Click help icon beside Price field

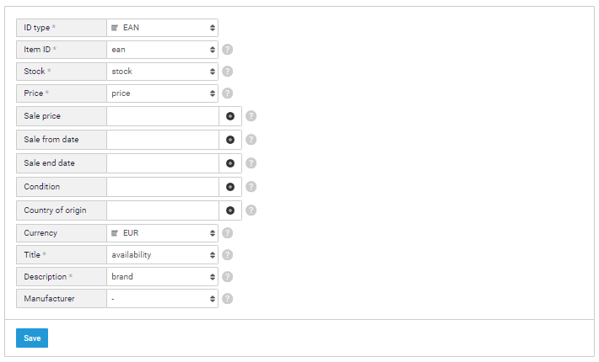[228, 93]
